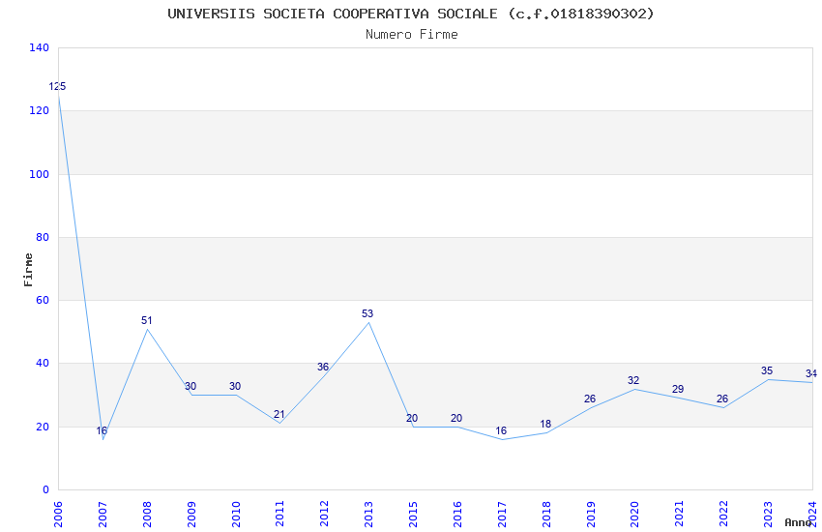Pick the data label 51 for 2008
822x532 pixels.
pos(146,320)
